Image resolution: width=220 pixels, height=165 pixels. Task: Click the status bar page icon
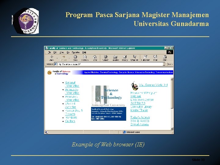click(46, 132)
